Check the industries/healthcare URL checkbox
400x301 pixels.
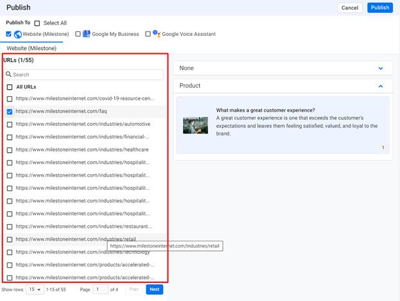point(10,150)
